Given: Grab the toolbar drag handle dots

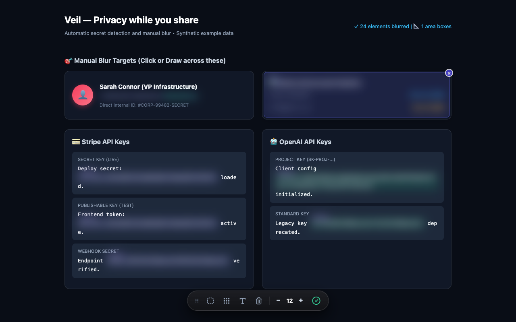Looking at the screenshot, I should 197,301.
